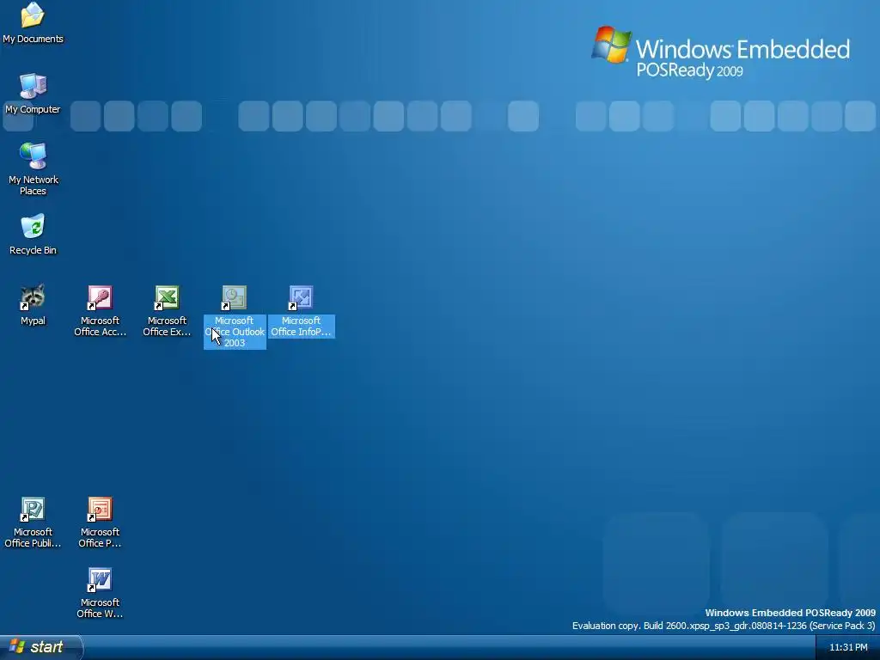Click the 'Microsoft Office InfoP...' label text

pos(302,326)
